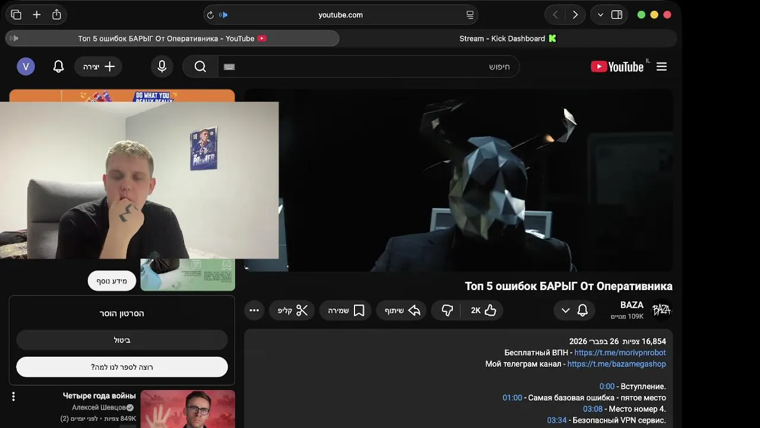
Task: Click the יצירה create button
Action: pyautogui.click(x=99, y=67)
